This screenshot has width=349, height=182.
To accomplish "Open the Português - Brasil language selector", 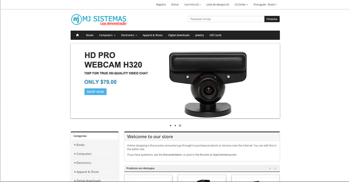I will coord(265,4).
